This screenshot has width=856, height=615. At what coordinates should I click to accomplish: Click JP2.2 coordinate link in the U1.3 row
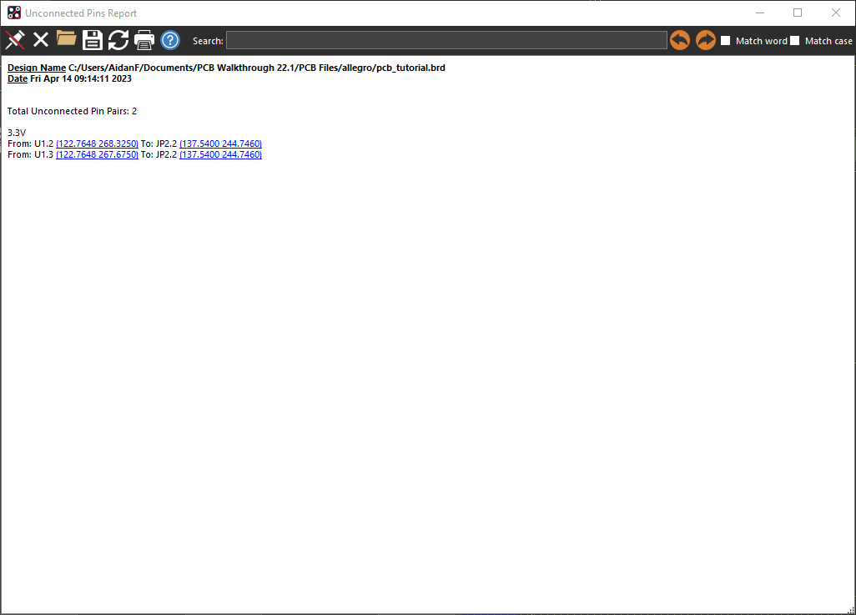[x=220, y=154]
